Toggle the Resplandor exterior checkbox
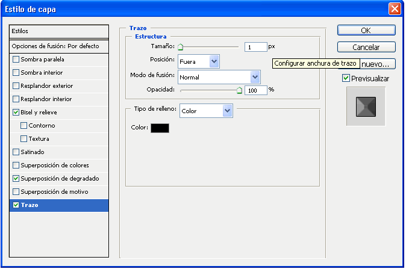 tap(16, 85)
